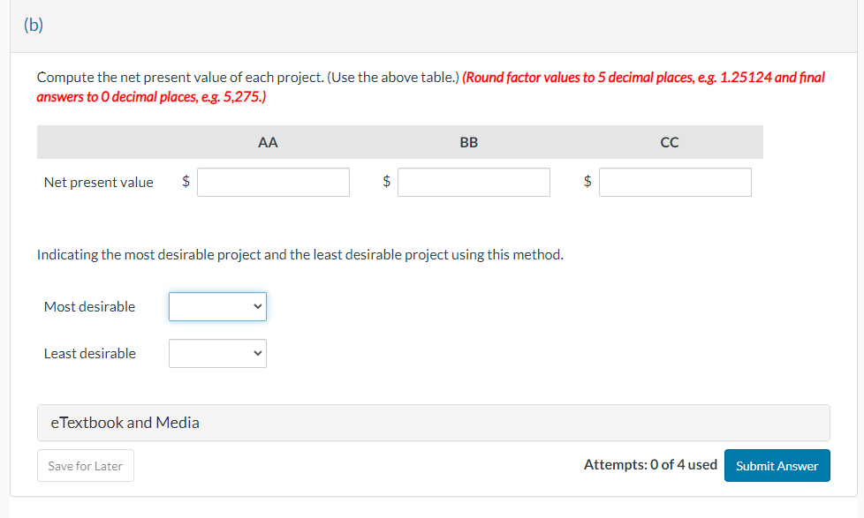Image resolution: width=864 pixels, height=518 pixels.
Task: Click the (b) section label
Action: tap(33, 26)
